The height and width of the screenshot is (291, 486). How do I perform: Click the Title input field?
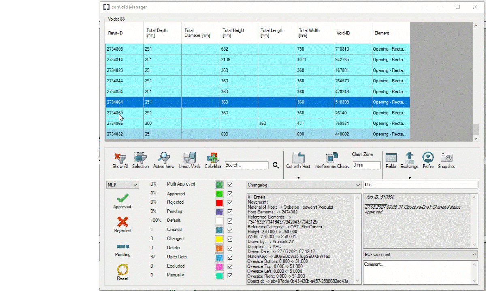[420, 185]
